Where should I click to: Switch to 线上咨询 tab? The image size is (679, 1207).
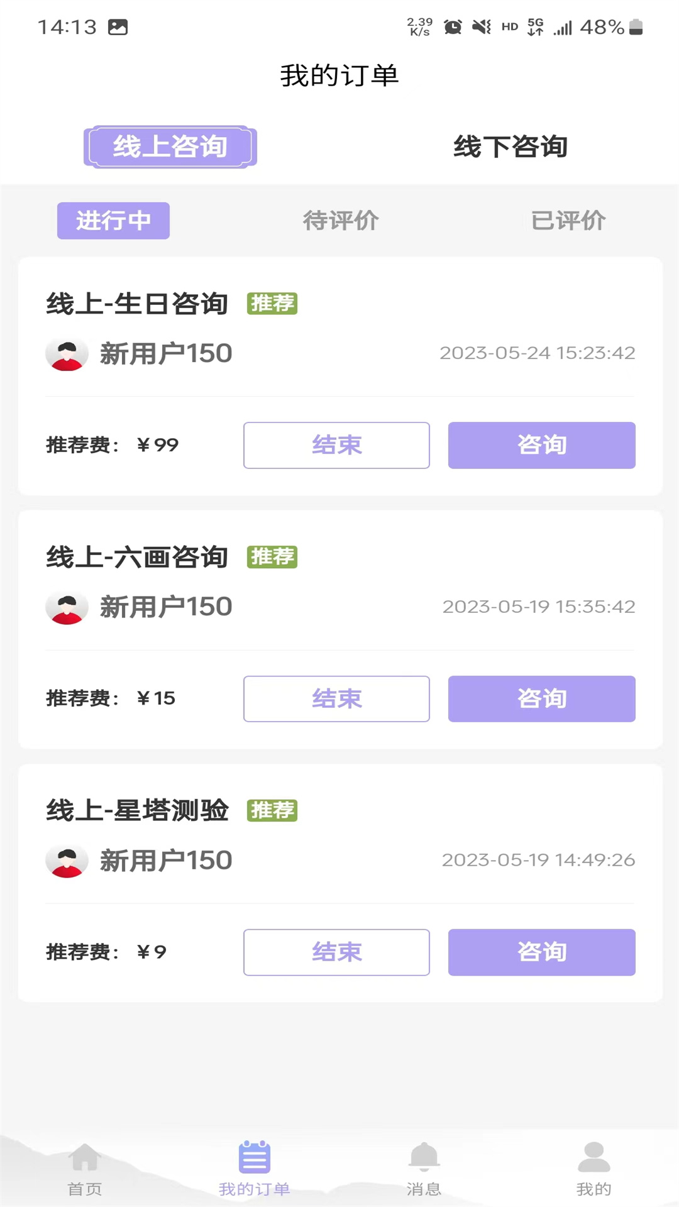[x=170, y=147]
